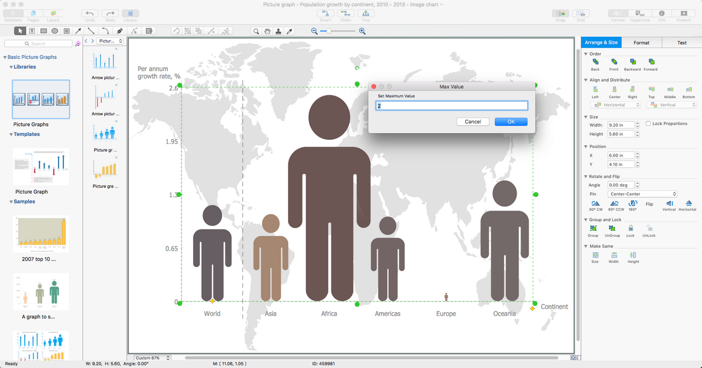Rotate shape 90° clockwise
This screenshot has height=368, width=702.
point(596,203)
